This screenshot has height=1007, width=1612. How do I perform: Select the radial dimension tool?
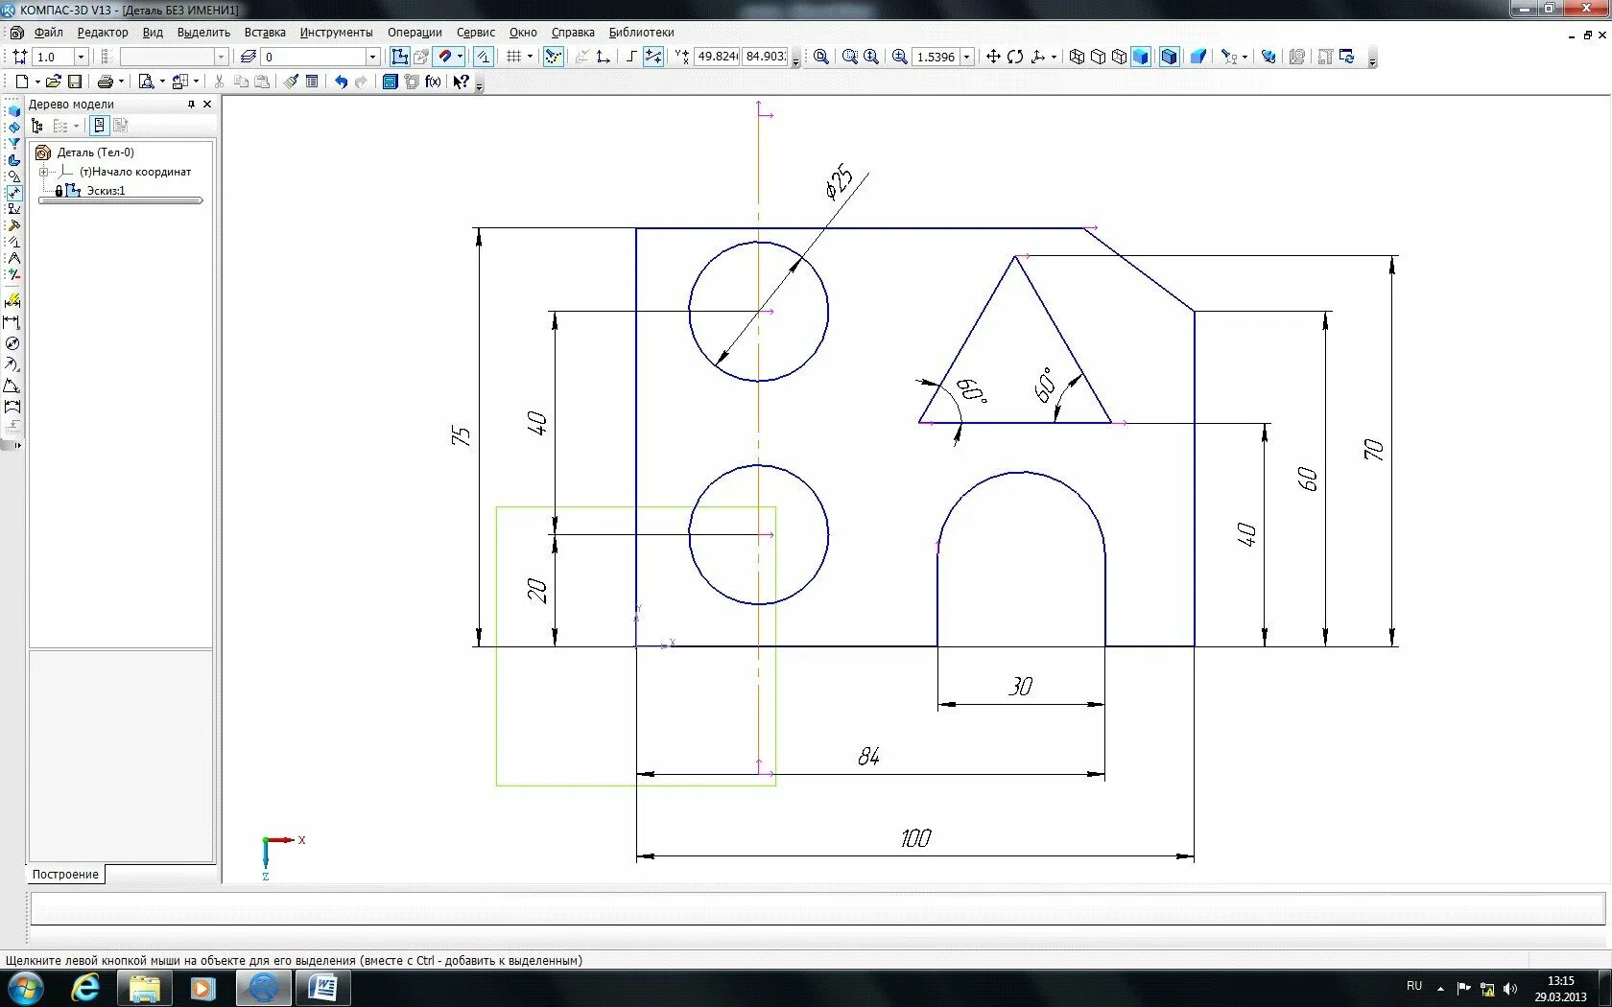tap(12, 363)
